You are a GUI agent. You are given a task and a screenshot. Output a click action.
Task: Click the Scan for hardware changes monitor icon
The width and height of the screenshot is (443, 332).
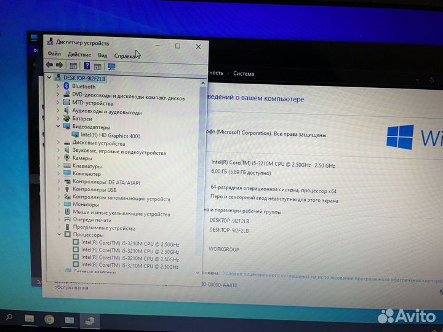111,67
